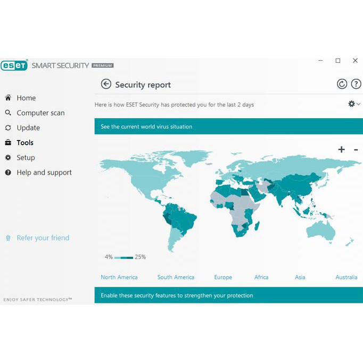The image size is (363, 363).
Task: Zoom in on map with plus button
Action: point(341,150)
